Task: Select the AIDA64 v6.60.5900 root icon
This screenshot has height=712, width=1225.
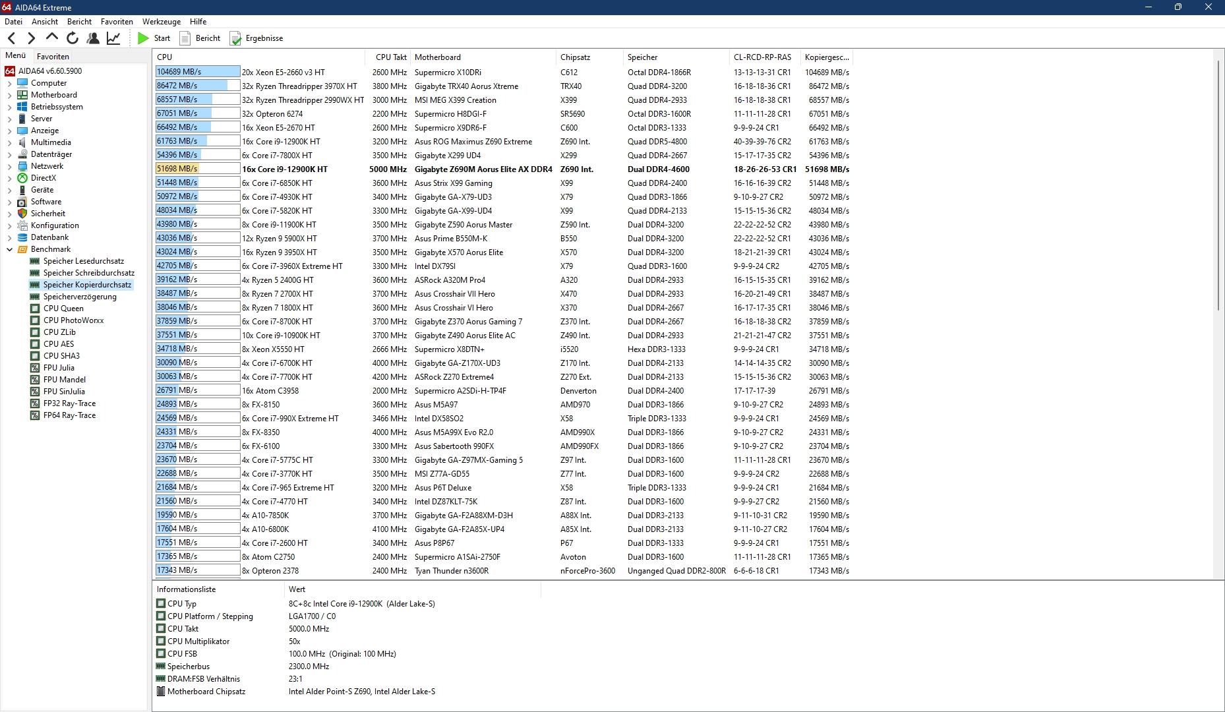Action: click(x=10, y=71)
